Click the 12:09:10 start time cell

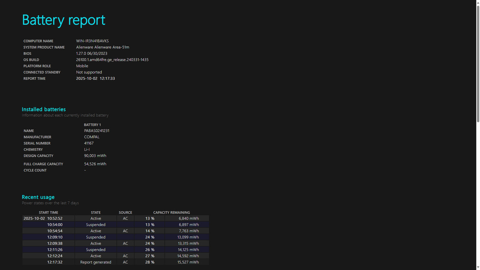[x=55, y=237]
